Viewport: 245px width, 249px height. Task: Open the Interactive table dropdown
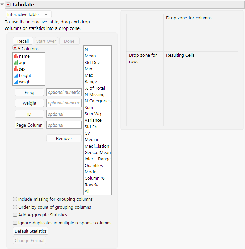pyautogui.click(x=29, y=14)
